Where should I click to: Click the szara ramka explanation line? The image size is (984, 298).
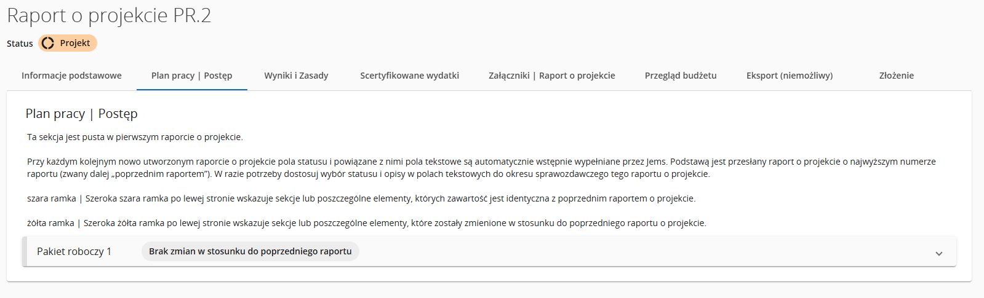point(361,198)
